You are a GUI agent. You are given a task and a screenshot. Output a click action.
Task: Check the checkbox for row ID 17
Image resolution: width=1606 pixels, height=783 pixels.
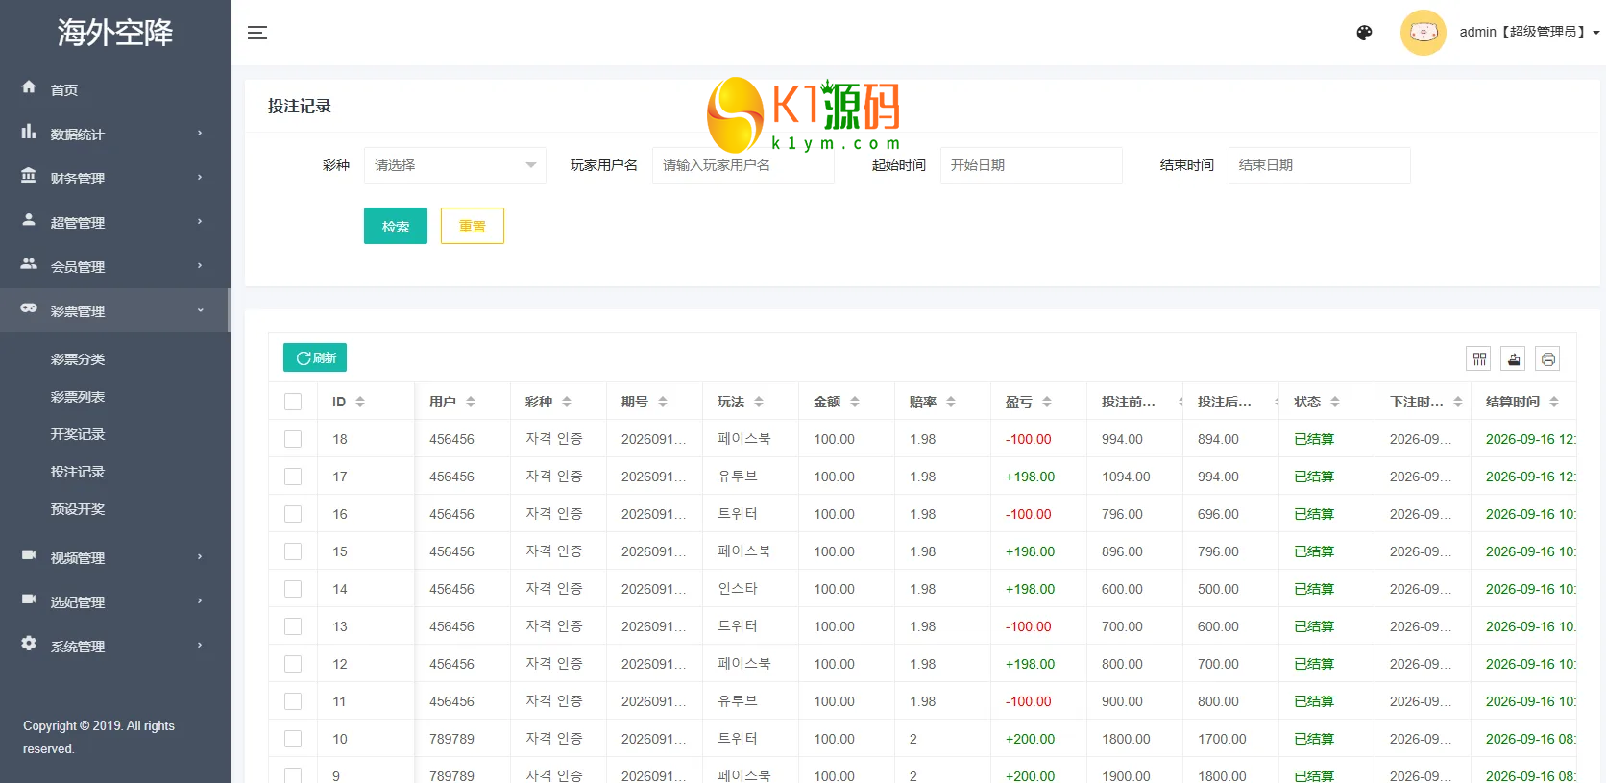(x=293, y=477)
